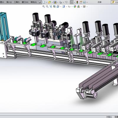Create a new document with New icon
The width and height of the screenshot is (118, 118).
(x=44, y=2)
